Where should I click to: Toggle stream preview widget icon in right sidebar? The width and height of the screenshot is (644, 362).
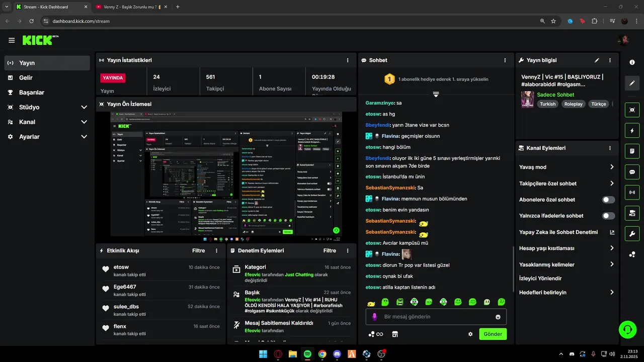[632, 110]
